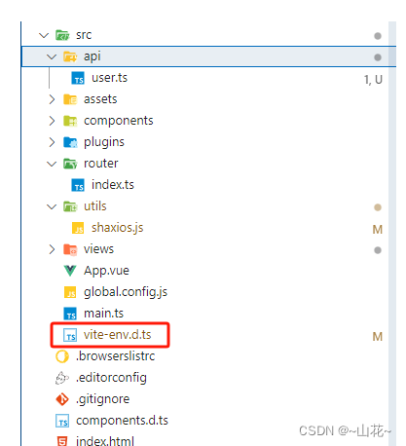
Task: Collapse the src folder chevron
Action: point(44,35)
